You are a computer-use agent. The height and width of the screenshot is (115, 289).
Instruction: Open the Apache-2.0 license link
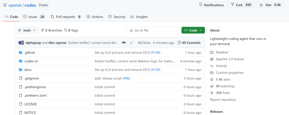coord(230,59)
